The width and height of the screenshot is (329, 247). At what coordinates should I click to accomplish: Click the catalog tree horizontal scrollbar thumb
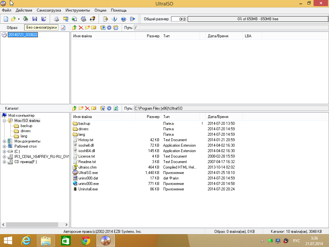(x=32, y=225)
